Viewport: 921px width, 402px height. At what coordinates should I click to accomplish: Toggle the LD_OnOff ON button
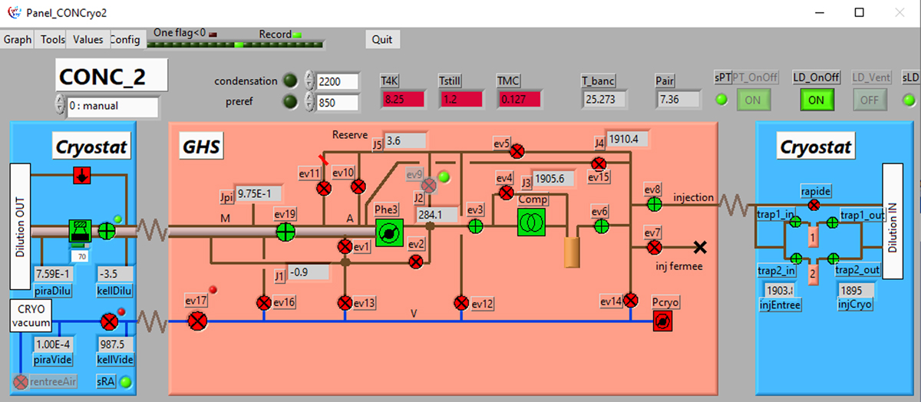coord(817,100)
